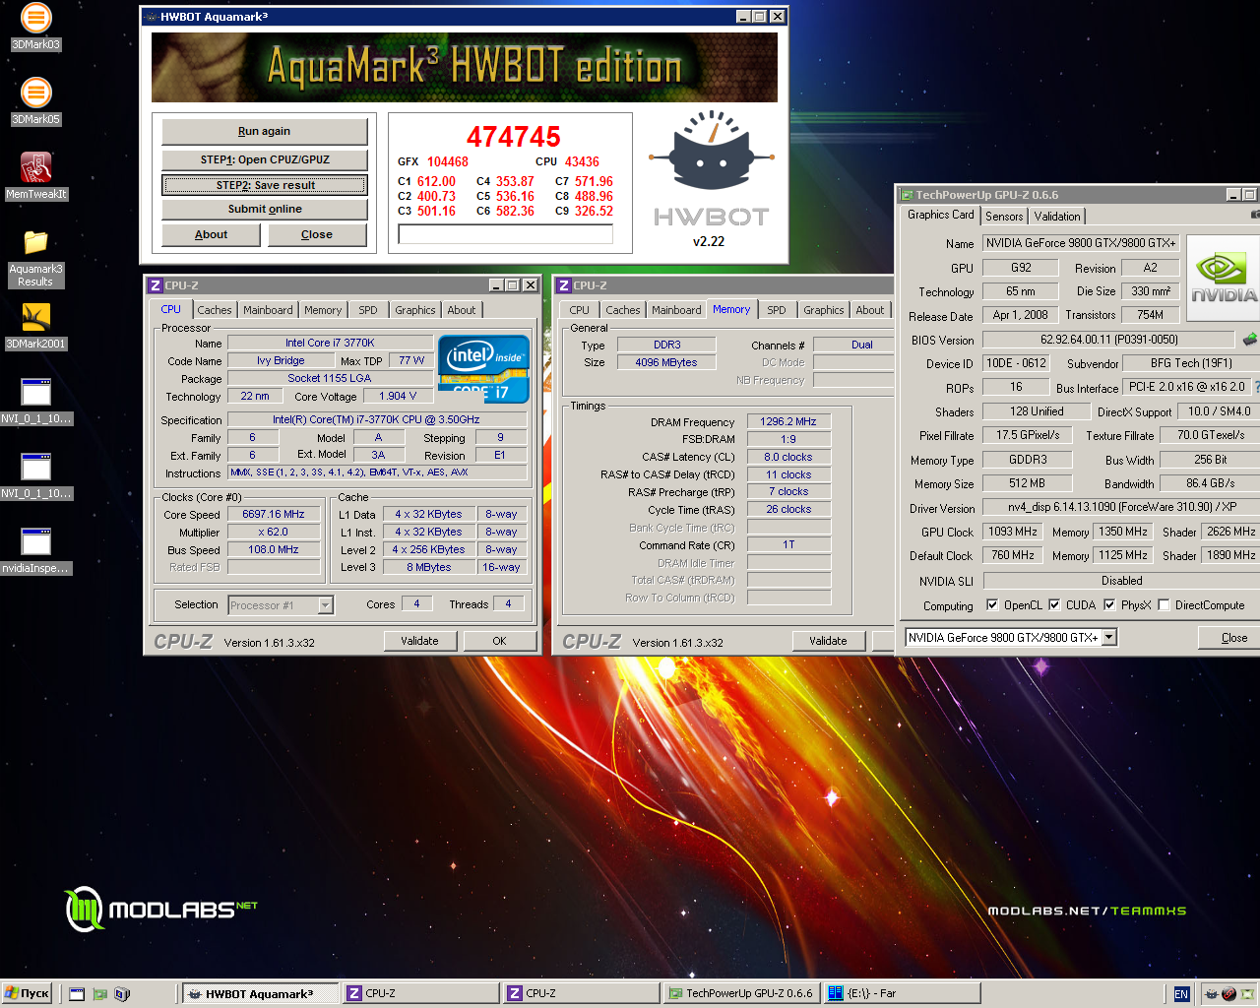
Task: Click the Core Speed value 6697.16 MHz
Action: click(274, 514)
